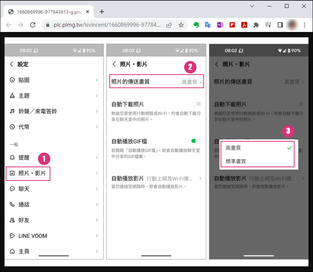Open the Adobe Acrobat extension
Viewport: 313px width, 272px height.
(244, 25)
